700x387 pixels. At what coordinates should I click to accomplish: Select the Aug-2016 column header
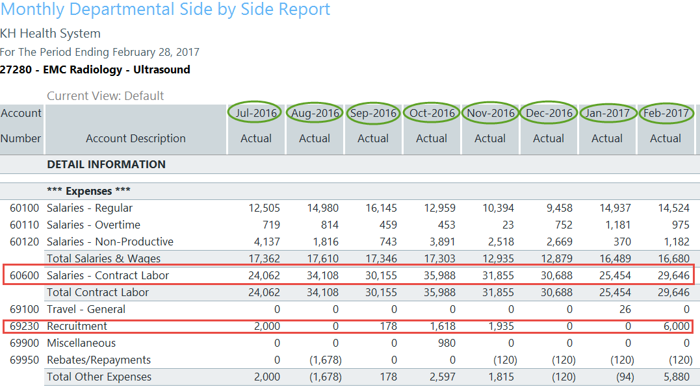[315, 113]
